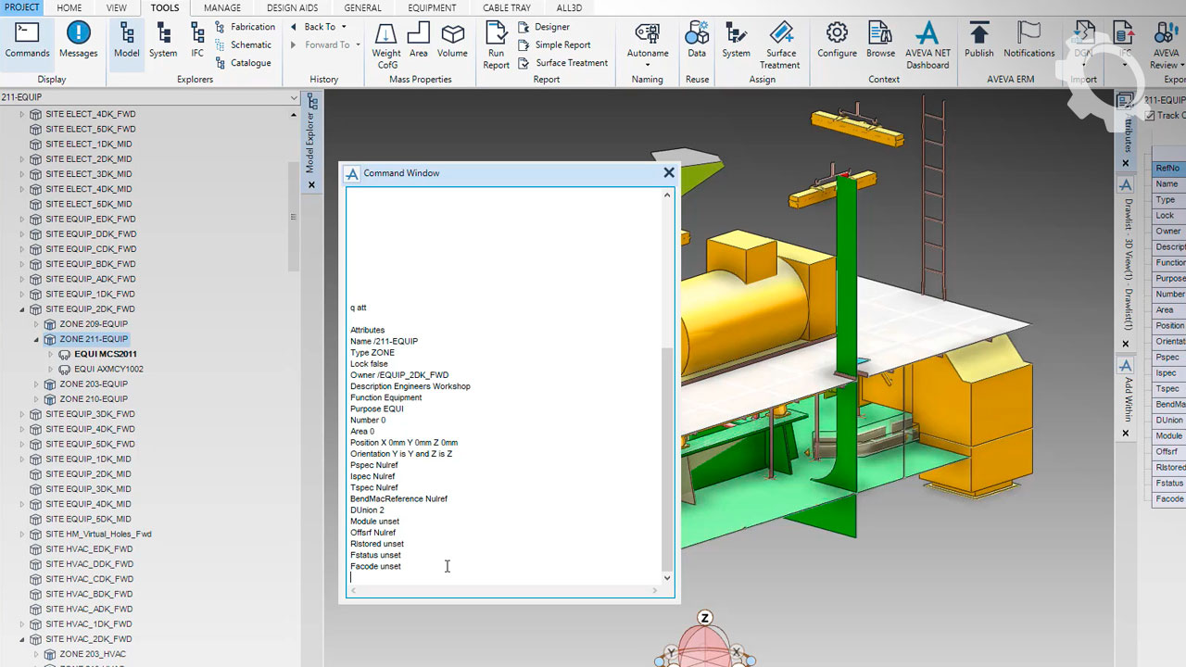Select EQUI AXMCY1002 in the tree
Image resolution: width=1186 pixels, height=667 pixels.
(x=108, y=369)
